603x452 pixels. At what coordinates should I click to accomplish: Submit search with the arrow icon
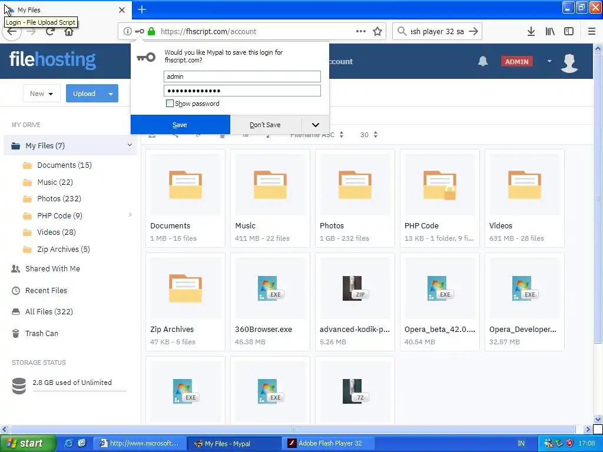[x=474, y=31]
